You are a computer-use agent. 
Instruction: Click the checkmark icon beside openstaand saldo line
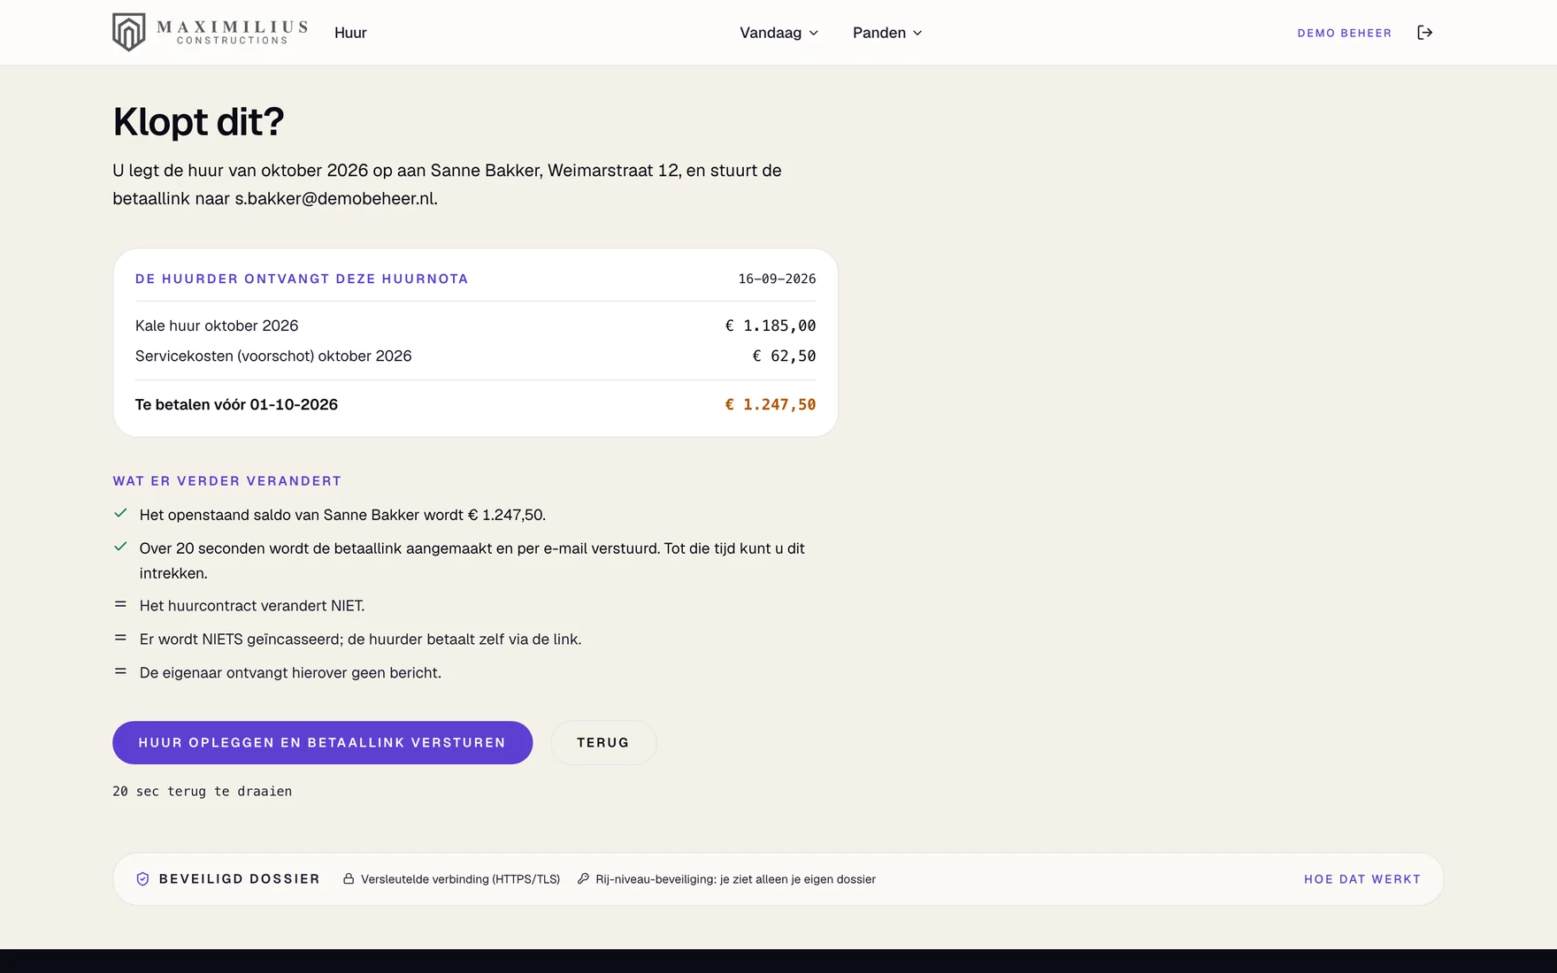coord(120,514)
